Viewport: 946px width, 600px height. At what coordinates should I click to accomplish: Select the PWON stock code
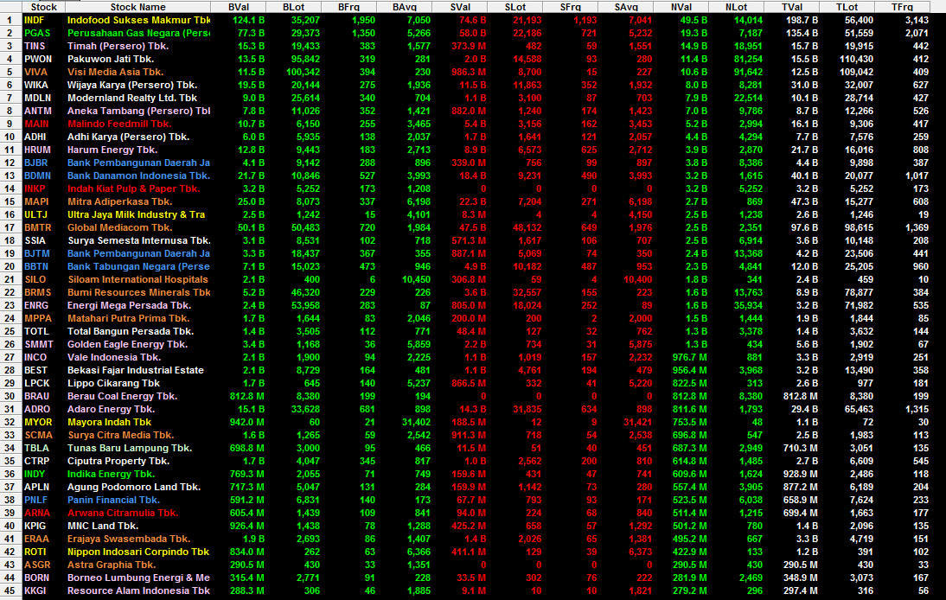point(38,59)
